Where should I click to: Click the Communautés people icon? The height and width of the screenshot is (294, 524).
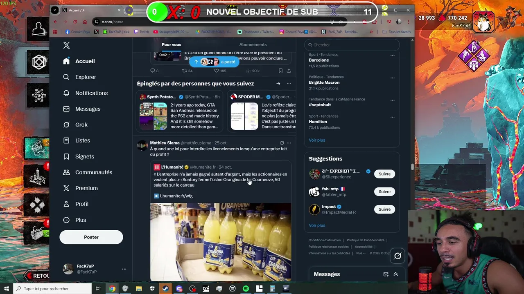tap(66, 172)
